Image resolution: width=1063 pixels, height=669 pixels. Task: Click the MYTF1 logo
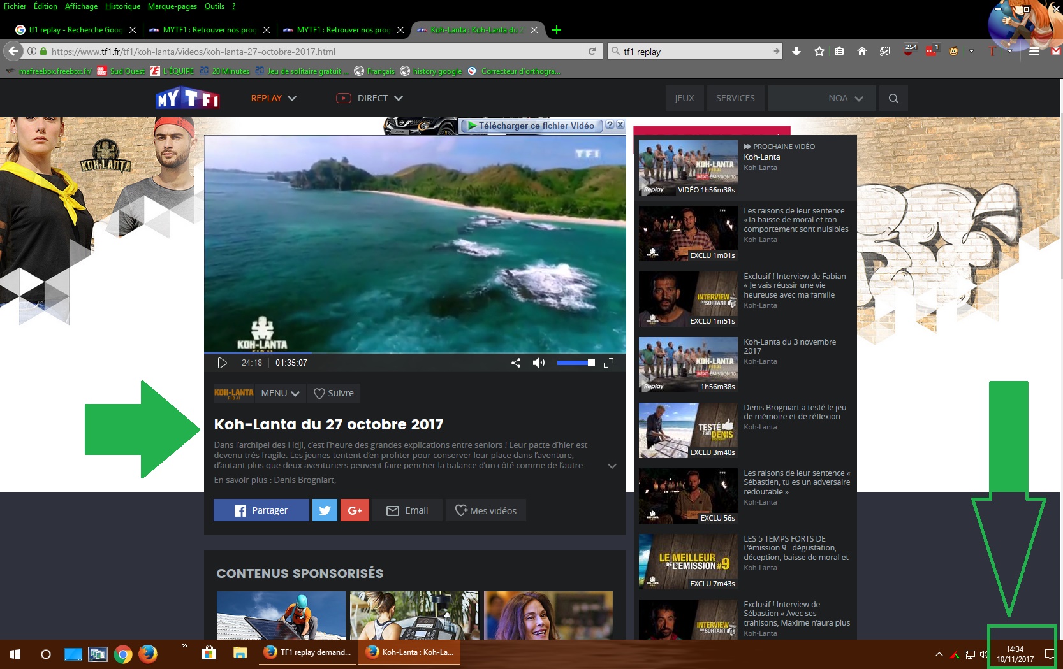coord(187,98)
